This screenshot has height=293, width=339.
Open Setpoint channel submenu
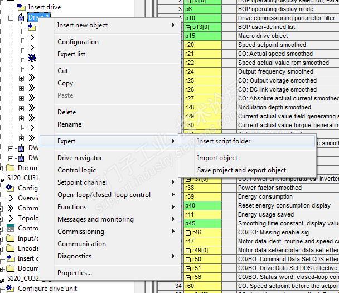110,182
